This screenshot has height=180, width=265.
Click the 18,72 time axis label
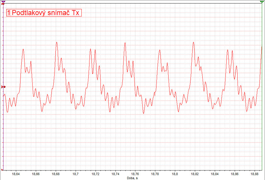95,174
